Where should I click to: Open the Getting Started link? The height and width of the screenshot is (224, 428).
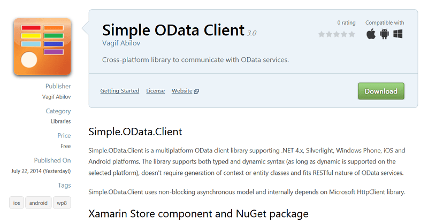(x=120, y=91)
